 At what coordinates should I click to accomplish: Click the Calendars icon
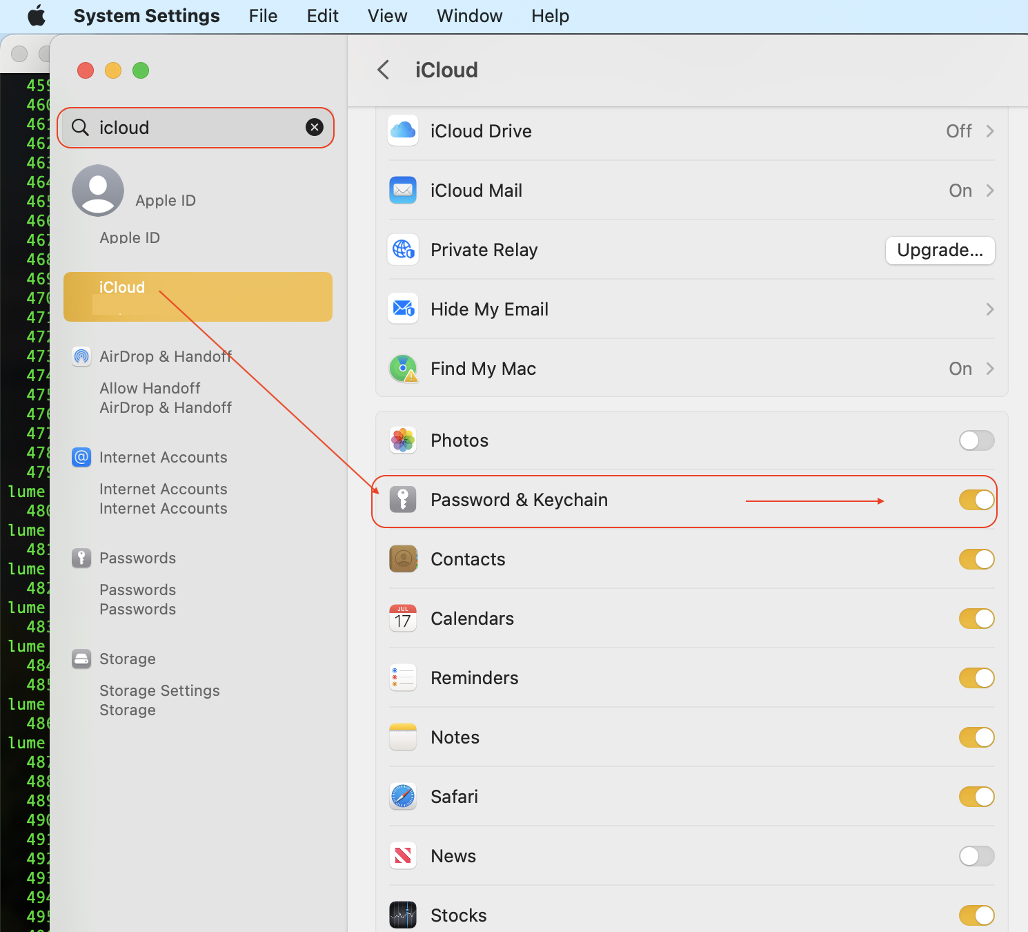[403, 618]
